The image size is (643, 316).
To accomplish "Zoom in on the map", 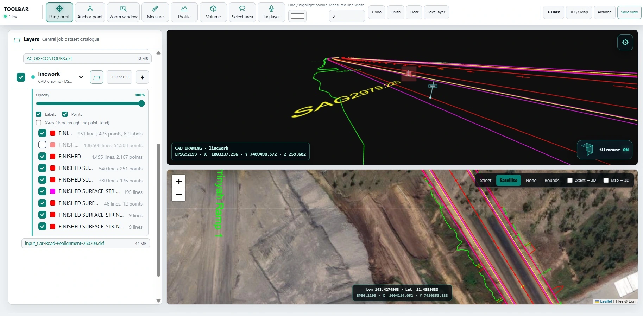I will click(179, 182).
